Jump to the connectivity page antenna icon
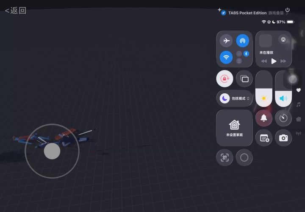The width and height of the screenshot is (305, 212). click(x=298, y=134)
